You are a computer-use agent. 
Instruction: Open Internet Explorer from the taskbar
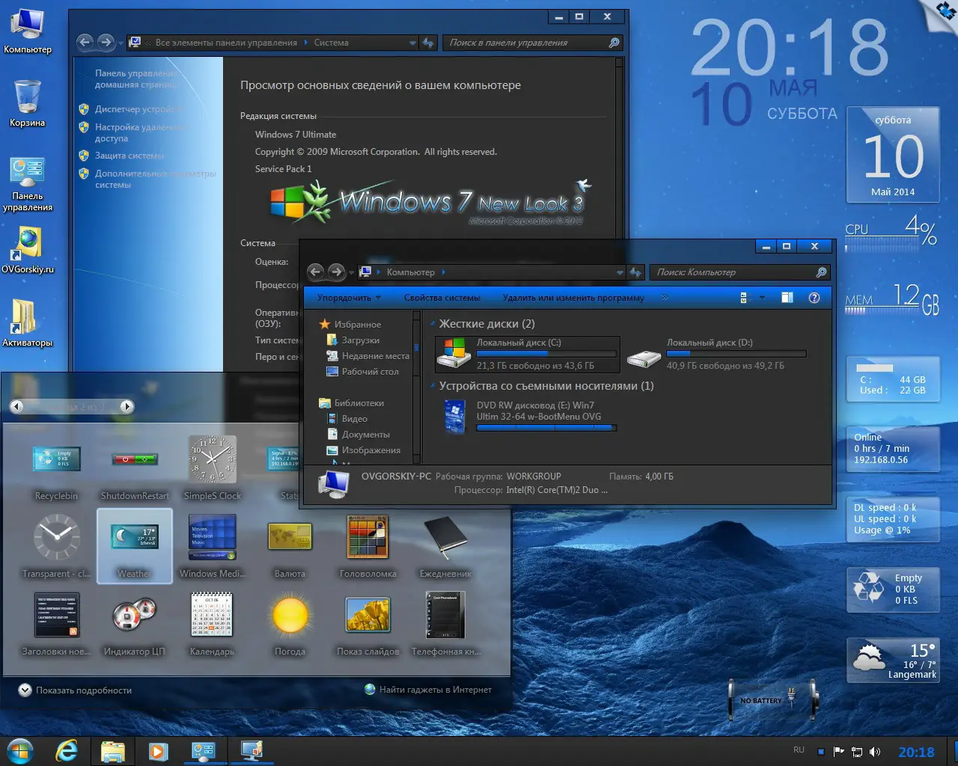[x=67, y=750]
